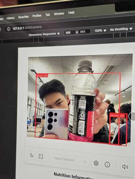This screenshot has width=135, height=179.
Task: Click the viewport width field showing 585
Action: 70,32
